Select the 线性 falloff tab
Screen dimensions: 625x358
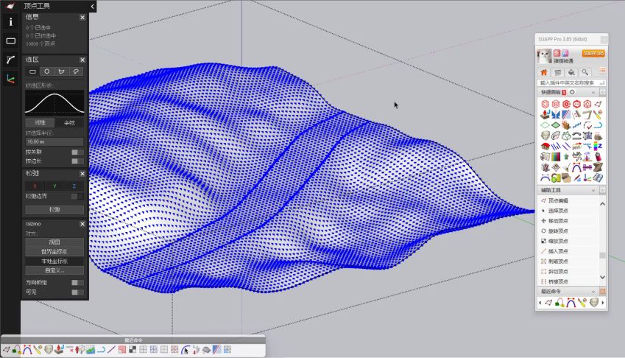[x=40, y=123]
